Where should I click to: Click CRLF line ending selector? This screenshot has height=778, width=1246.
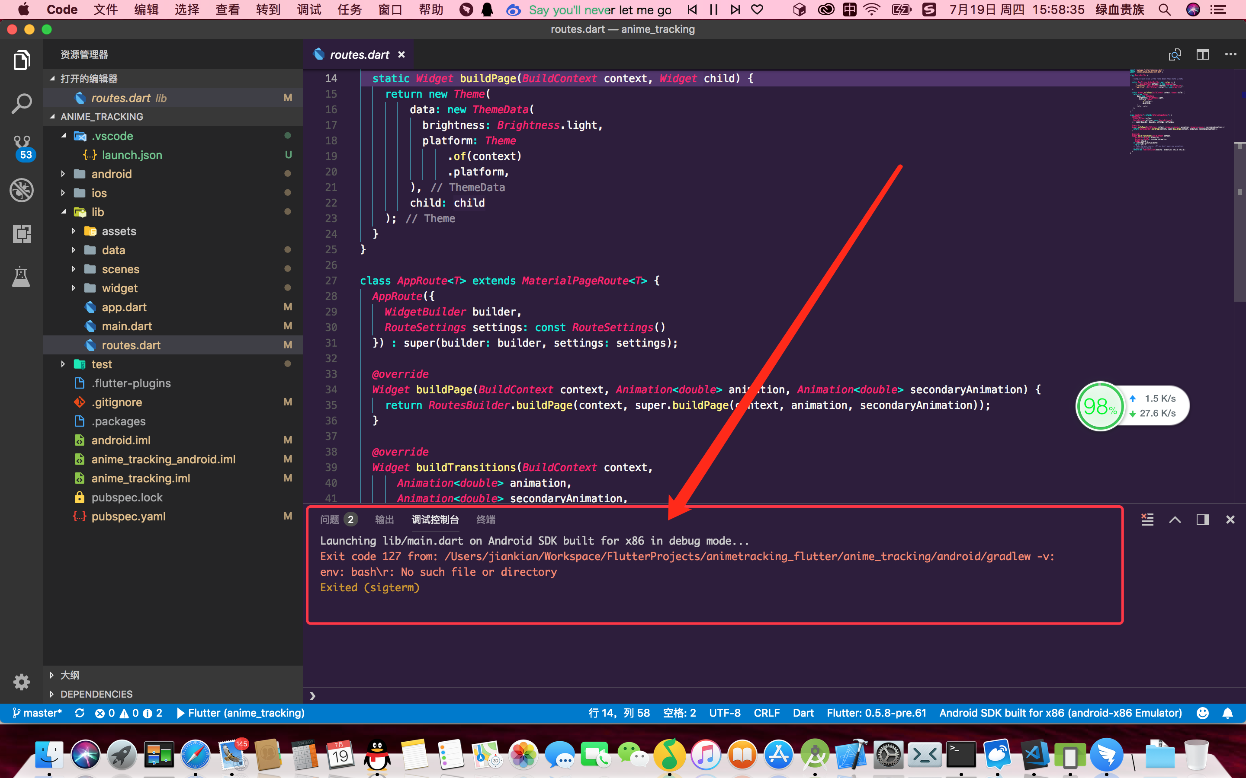(x=766, y=713)
